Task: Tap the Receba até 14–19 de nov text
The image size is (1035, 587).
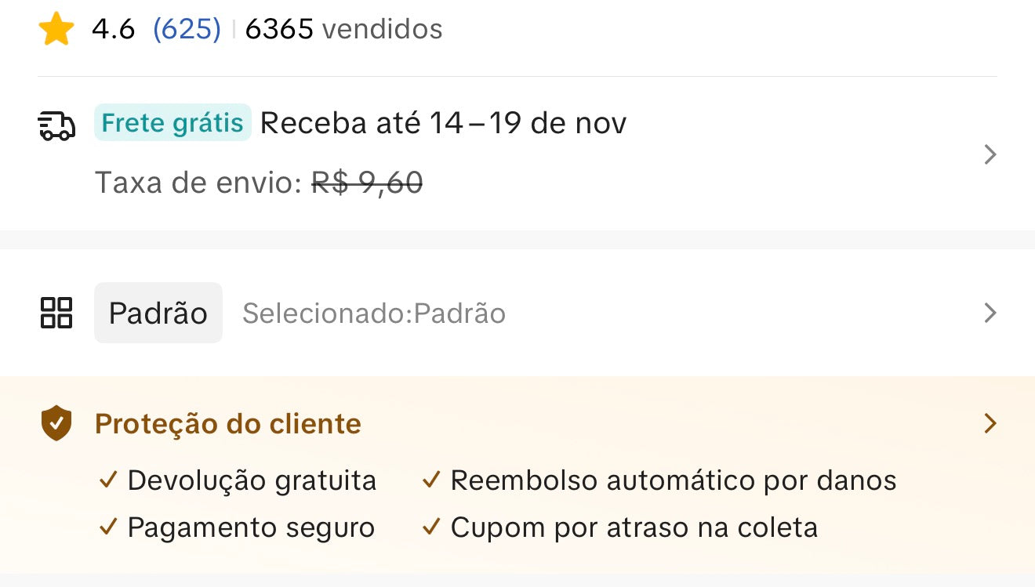Action: click(x=443, y=123)
